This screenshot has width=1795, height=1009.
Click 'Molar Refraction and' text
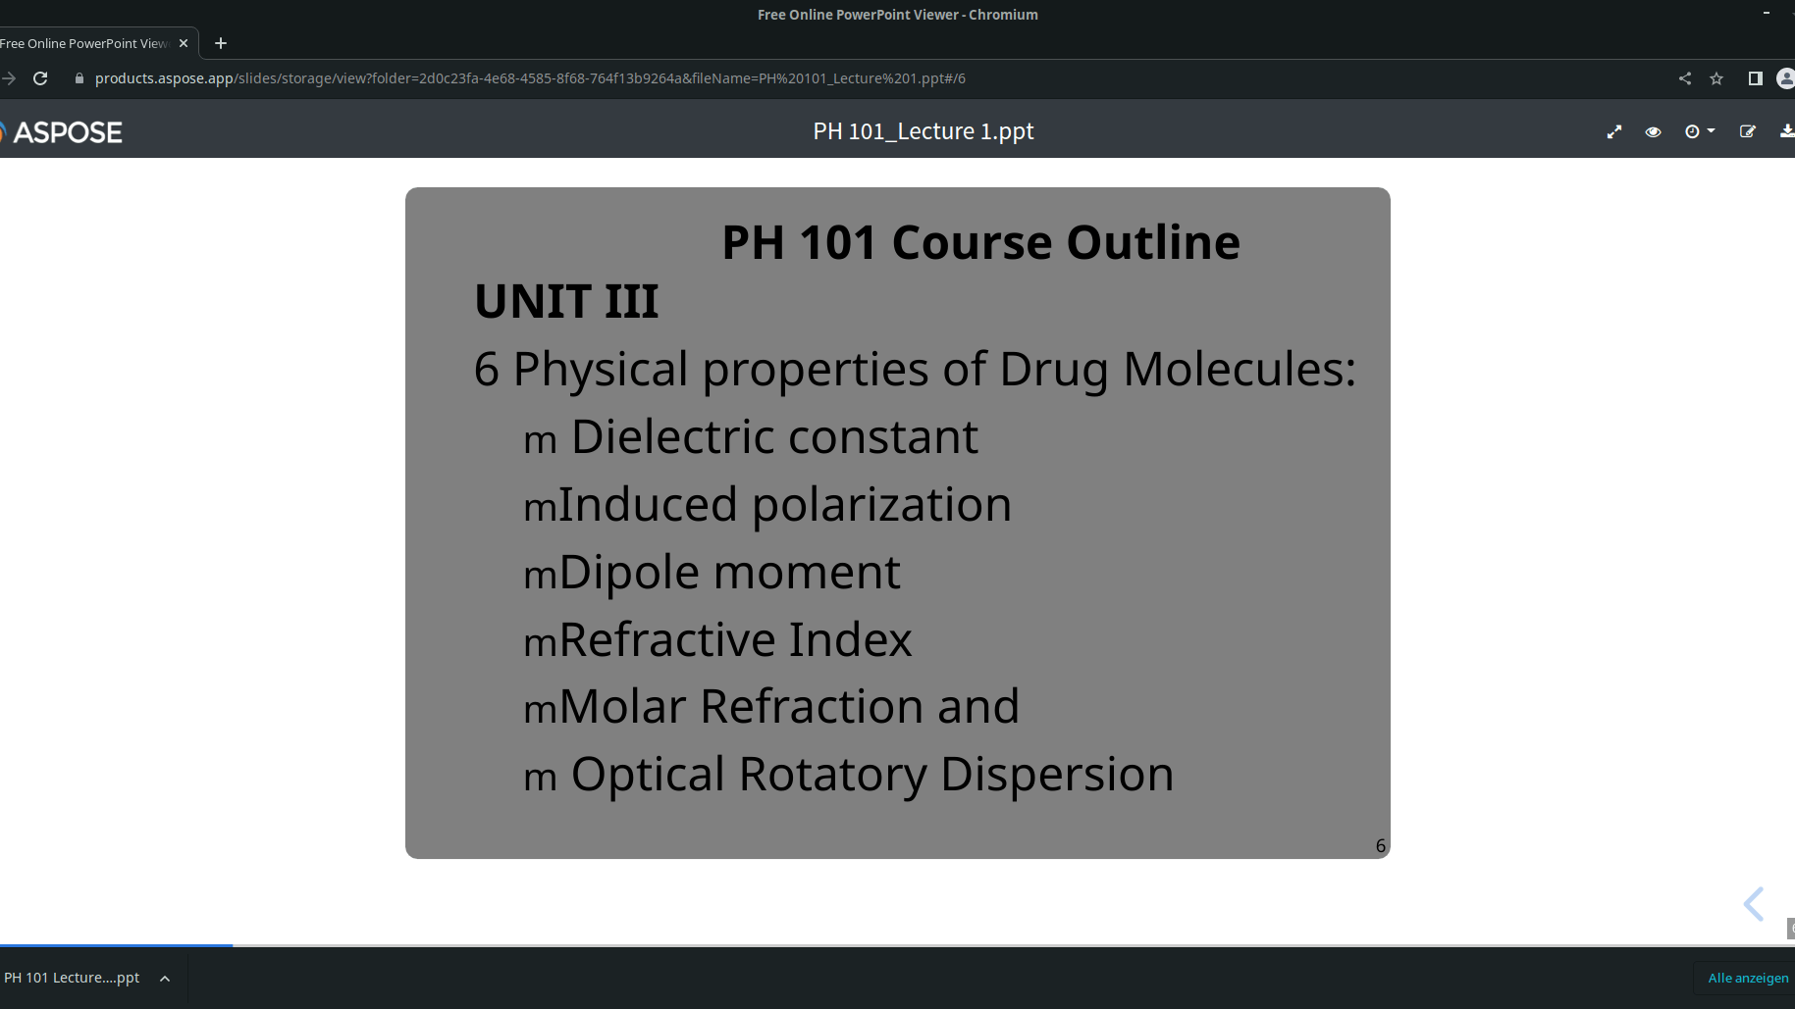pos(789,707)
